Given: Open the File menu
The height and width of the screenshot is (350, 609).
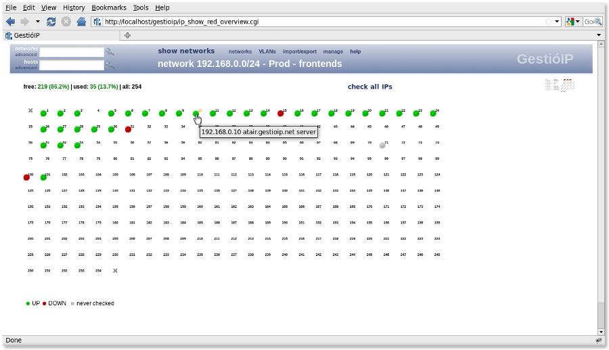Looking at the screenshot, I should [11, 7].
